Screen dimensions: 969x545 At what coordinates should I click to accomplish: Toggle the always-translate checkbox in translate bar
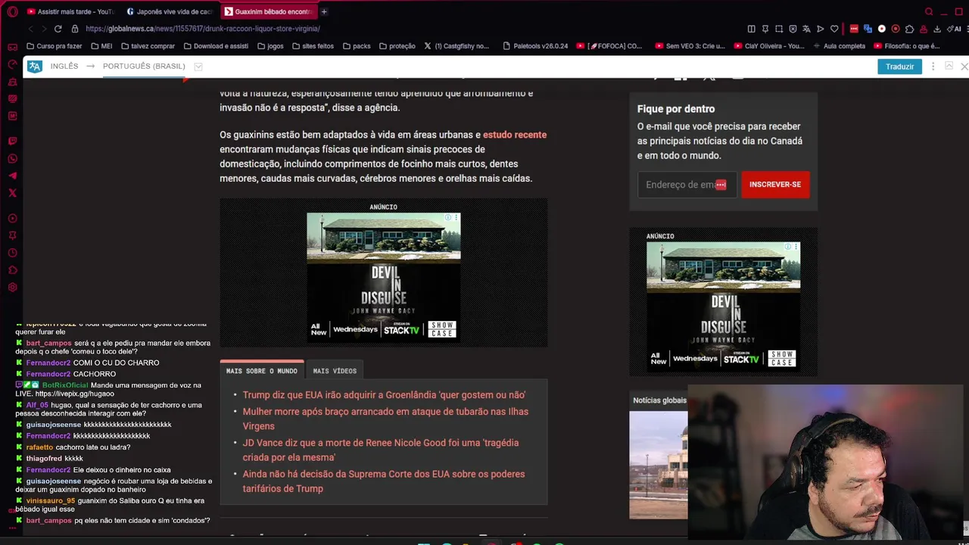198,67
